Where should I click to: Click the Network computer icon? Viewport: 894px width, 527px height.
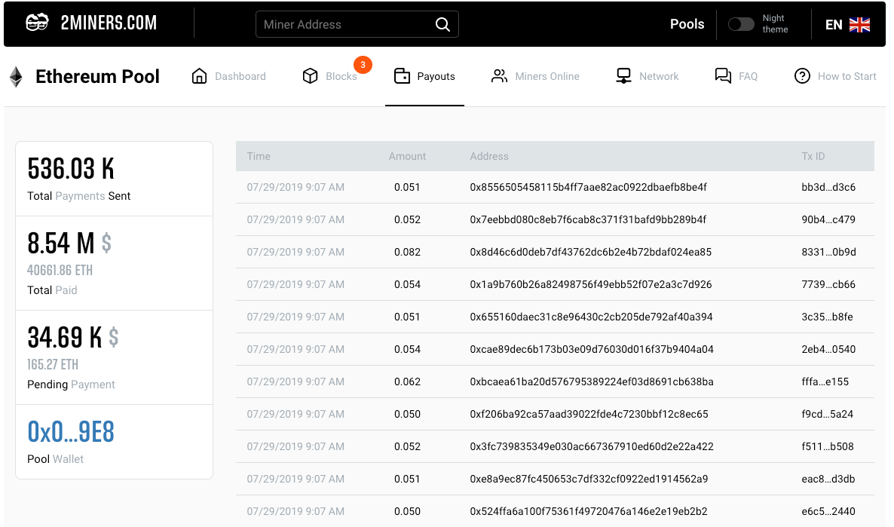pos(623,76)
